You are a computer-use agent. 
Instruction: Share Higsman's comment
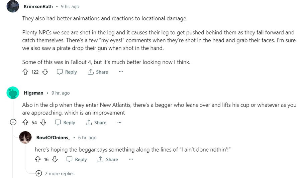pos(96,123)
